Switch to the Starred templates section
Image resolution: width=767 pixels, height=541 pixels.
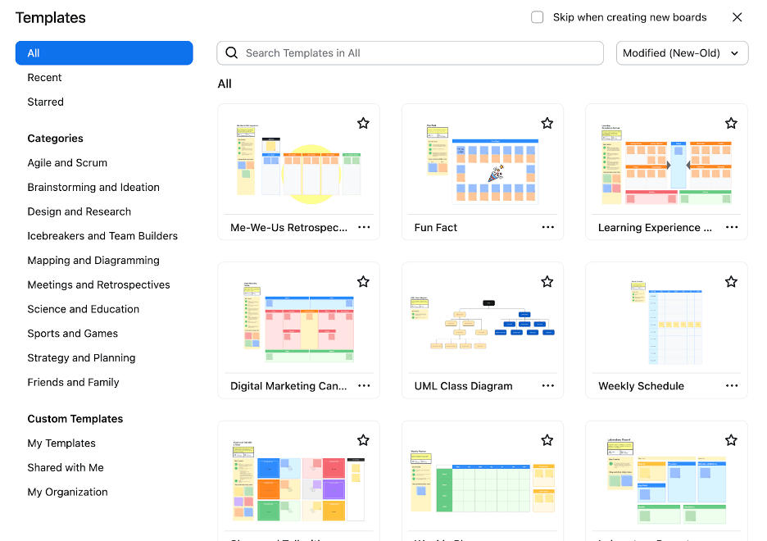45,102
